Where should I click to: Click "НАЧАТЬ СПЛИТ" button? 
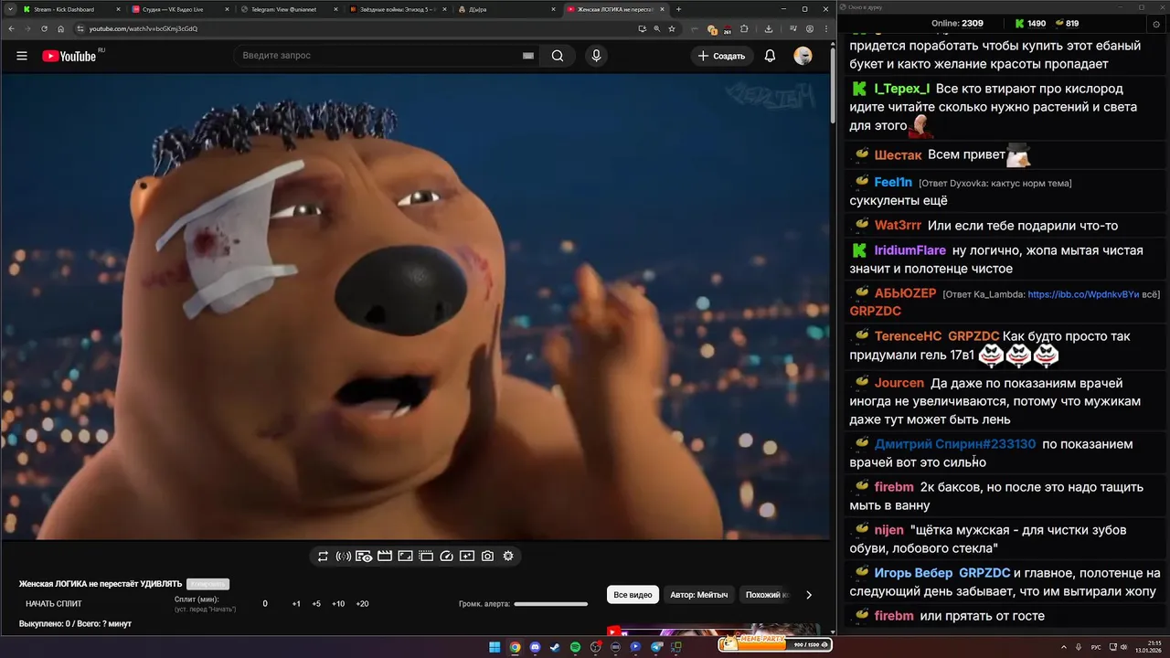[x=54, y=603]
